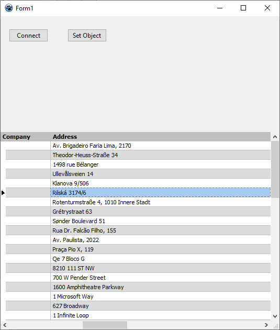Click the vertical scrollbar thumb
The image size is (280, 330).
275,170
